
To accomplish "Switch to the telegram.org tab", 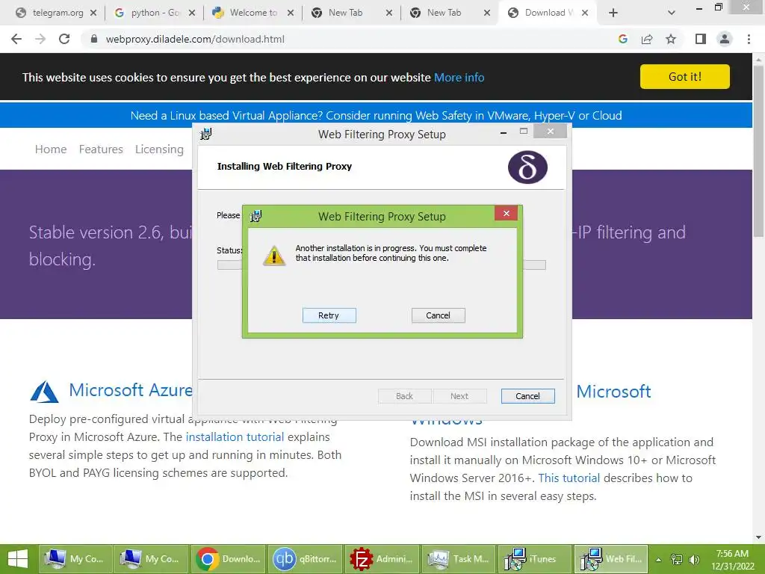I will (55, 13).
